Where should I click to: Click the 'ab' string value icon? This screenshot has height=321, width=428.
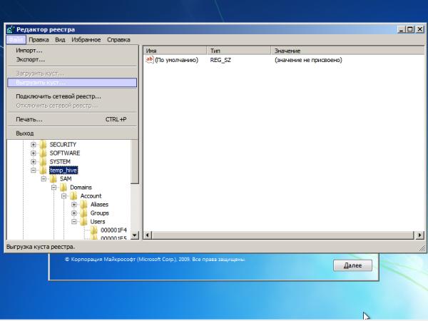coord(149,61)
